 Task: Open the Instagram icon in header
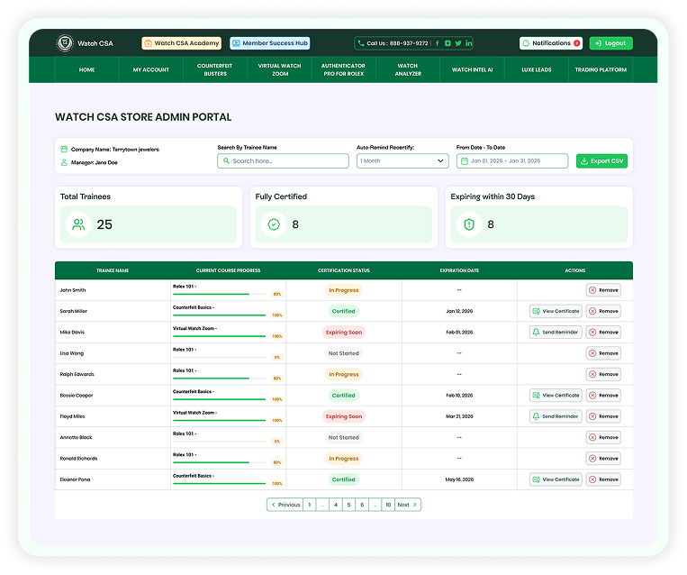click(447, 43)
